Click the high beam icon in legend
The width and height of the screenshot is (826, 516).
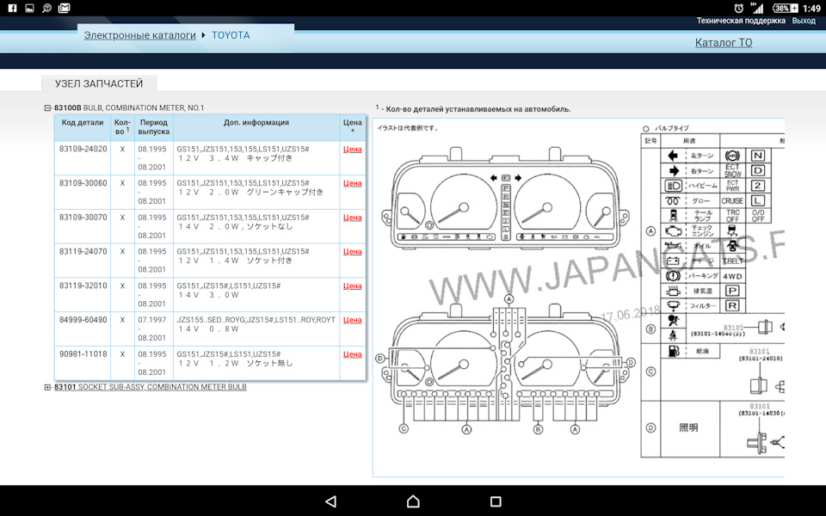pos(674,186)
